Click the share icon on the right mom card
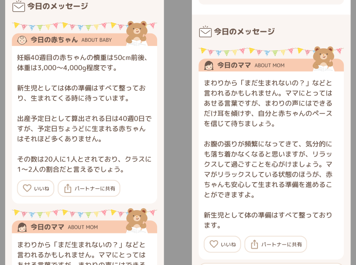The height and width of the screenshot is (265, 356). pos(254,244)
